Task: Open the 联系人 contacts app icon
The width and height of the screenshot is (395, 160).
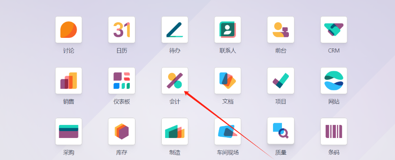Action: tap(228, 30)
